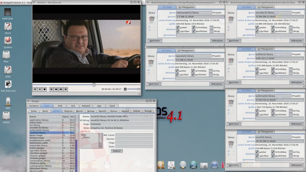Image resolution: width=306 pixels, height=172 pixels.
Task: Click the Play button in the Emotion player
Action: pos(35,89)
